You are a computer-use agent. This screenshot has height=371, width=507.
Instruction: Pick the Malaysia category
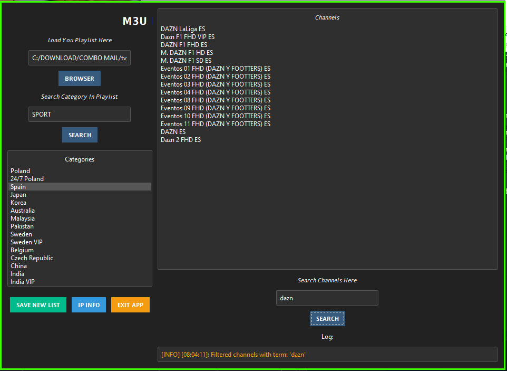tap(80, 218)
